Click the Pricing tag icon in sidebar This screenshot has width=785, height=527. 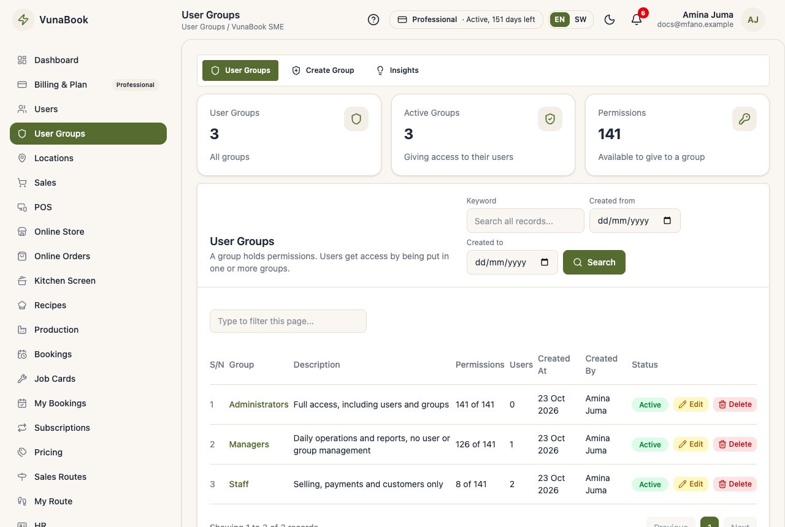point(22,452)
